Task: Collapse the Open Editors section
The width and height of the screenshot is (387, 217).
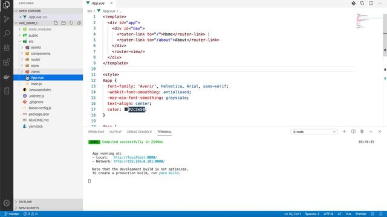Action: point(48,11)
